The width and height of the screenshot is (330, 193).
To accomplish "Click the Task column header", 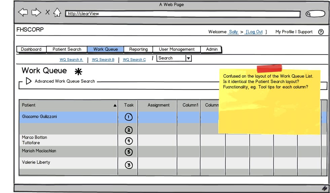I will coord(129,105).
